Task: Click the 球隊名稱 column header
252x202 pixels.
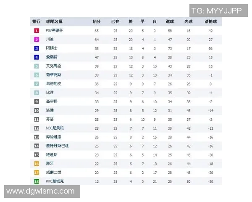Action: click(x=54, y=21)
